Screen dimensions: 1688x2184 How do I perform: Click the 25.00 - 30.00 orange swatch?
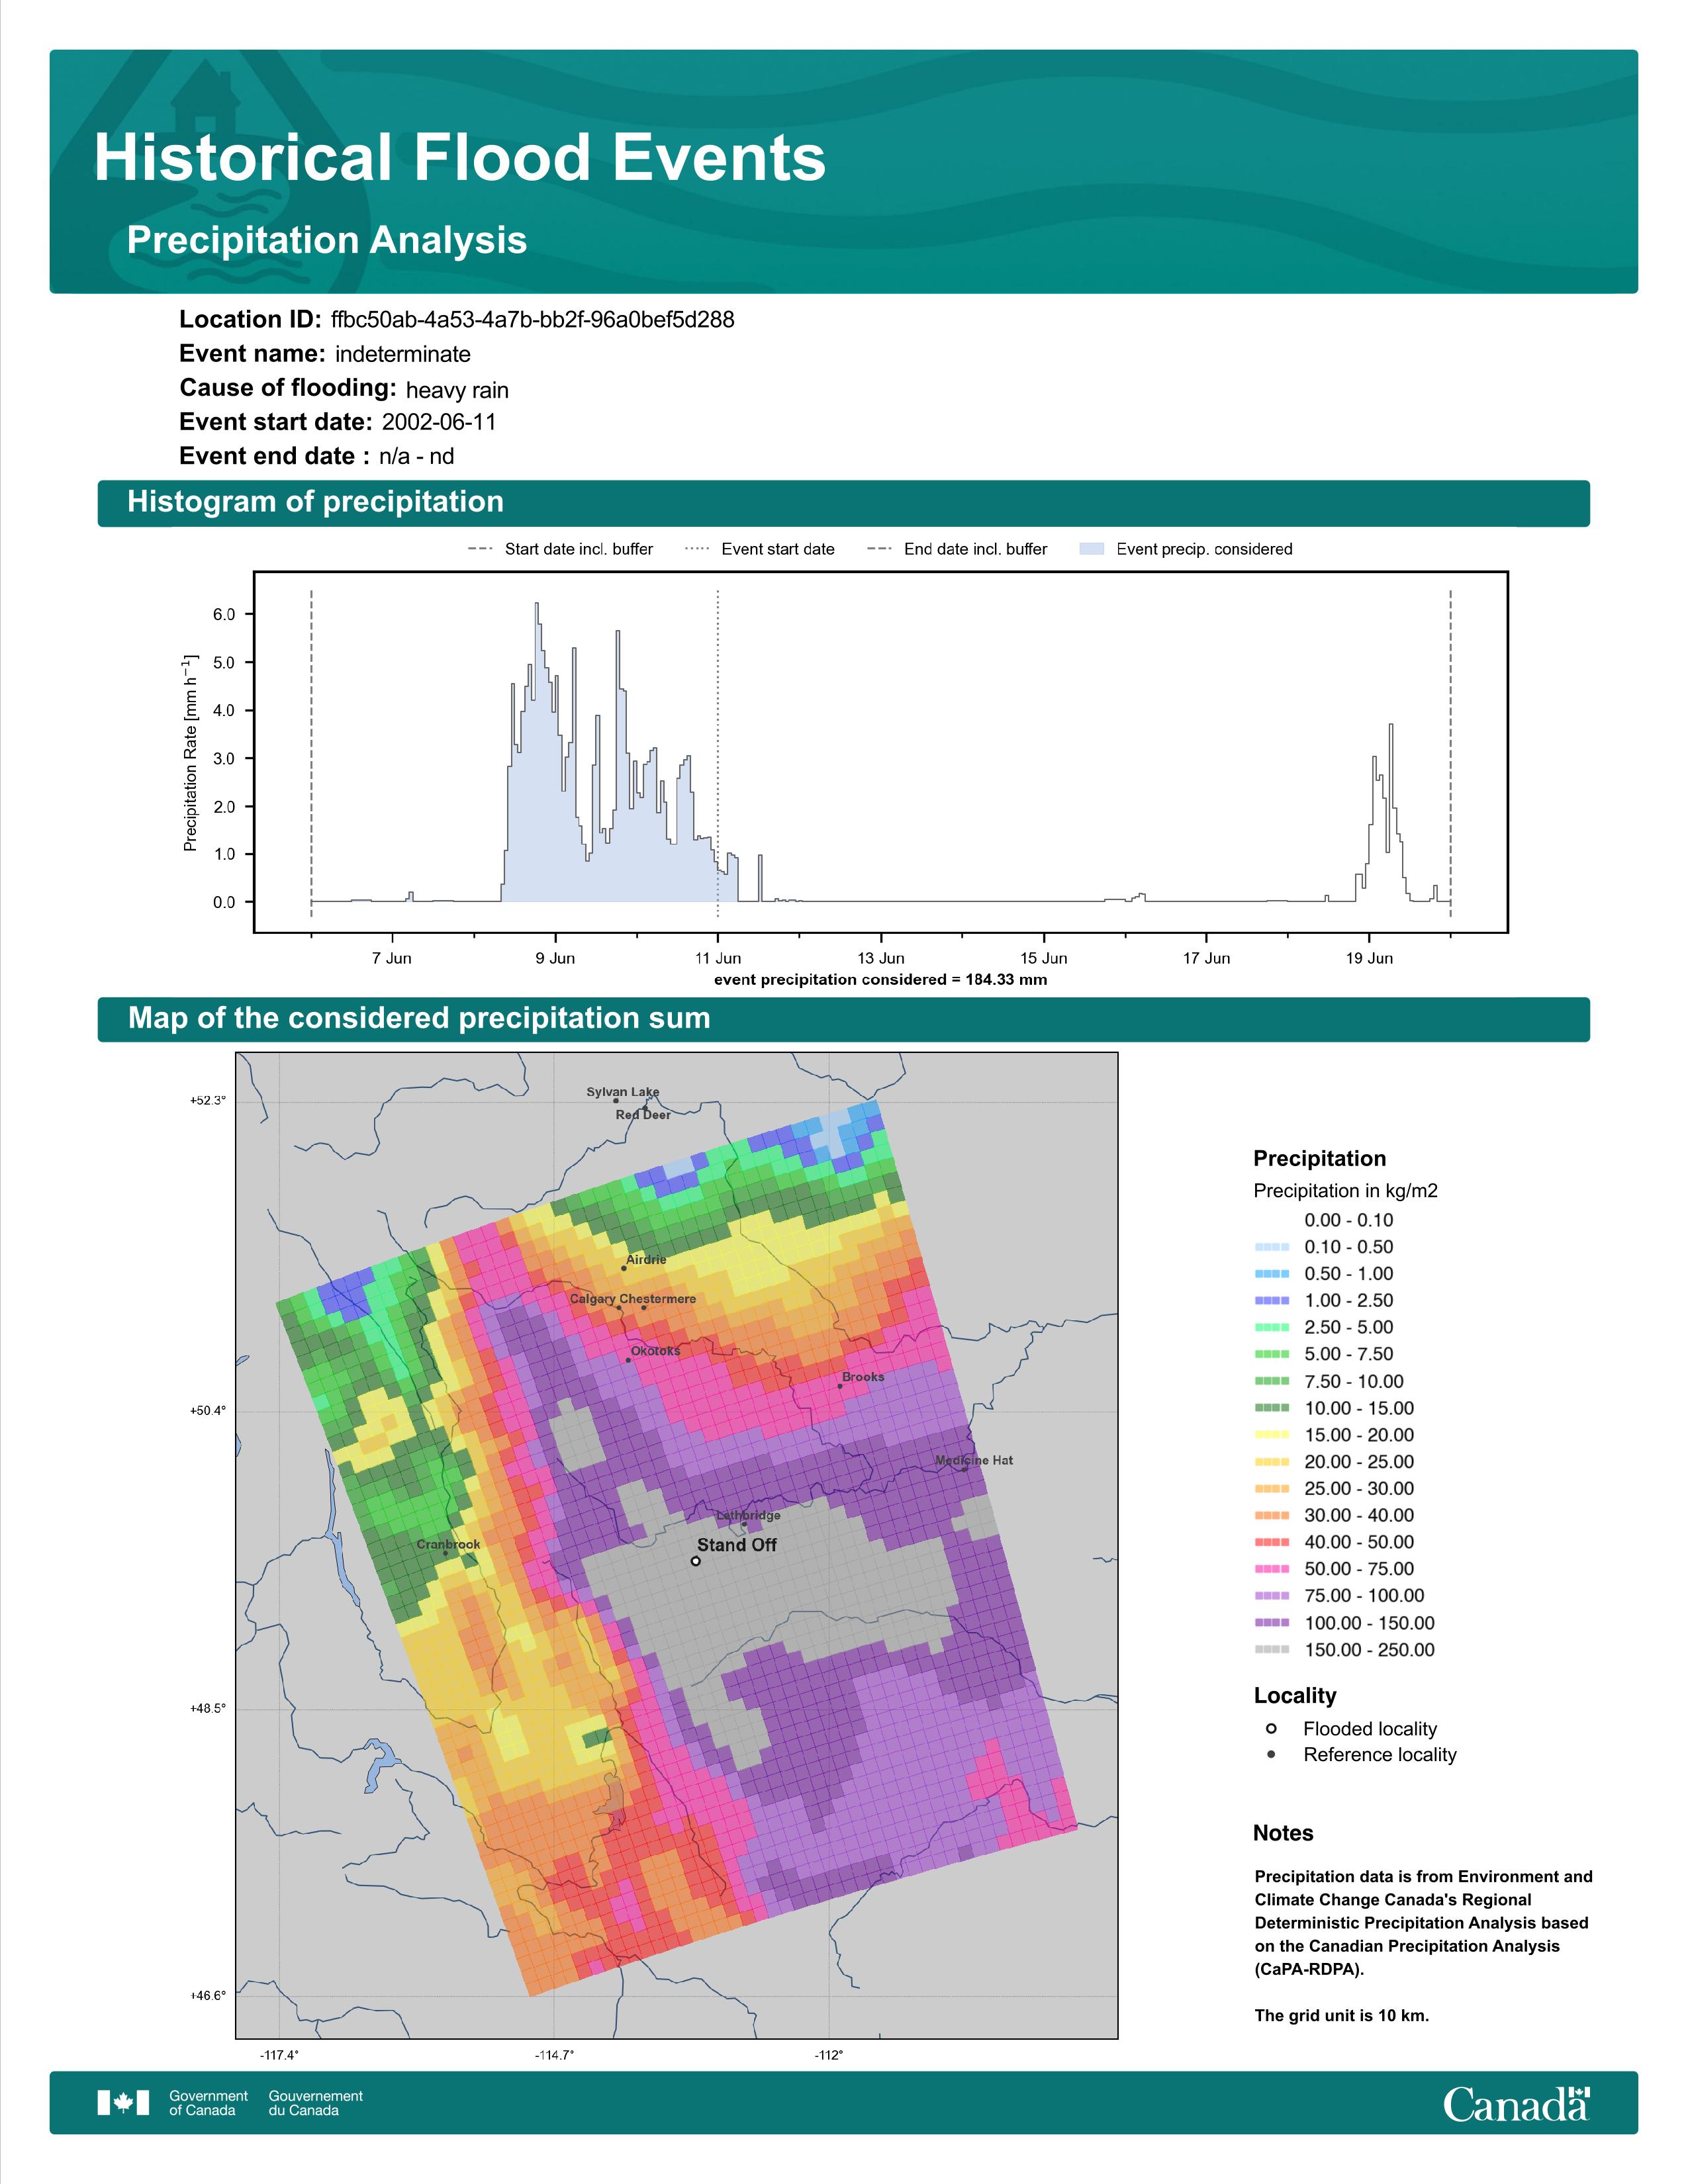1271,1489
